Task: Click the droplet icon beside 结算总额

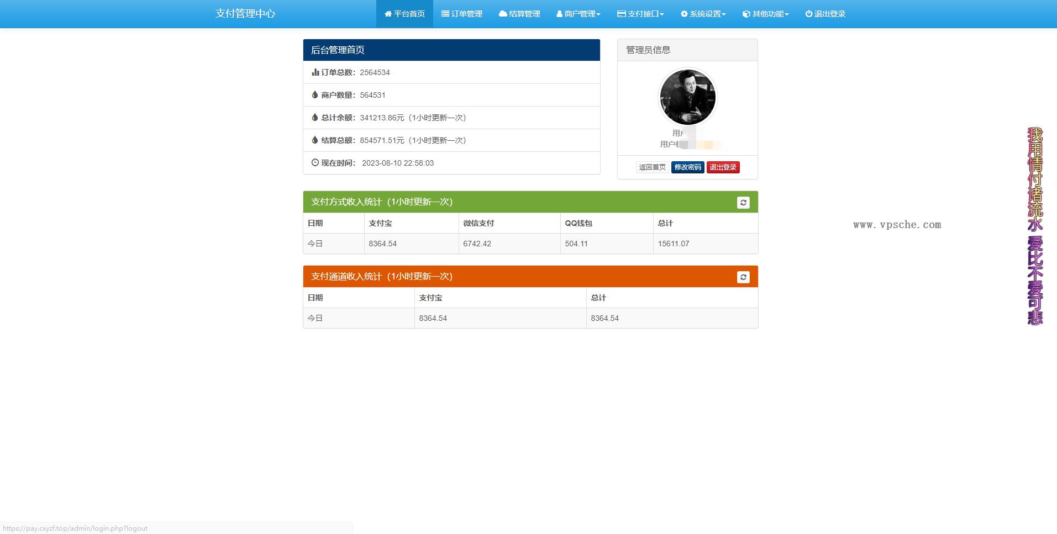Action: pos(315,140)
